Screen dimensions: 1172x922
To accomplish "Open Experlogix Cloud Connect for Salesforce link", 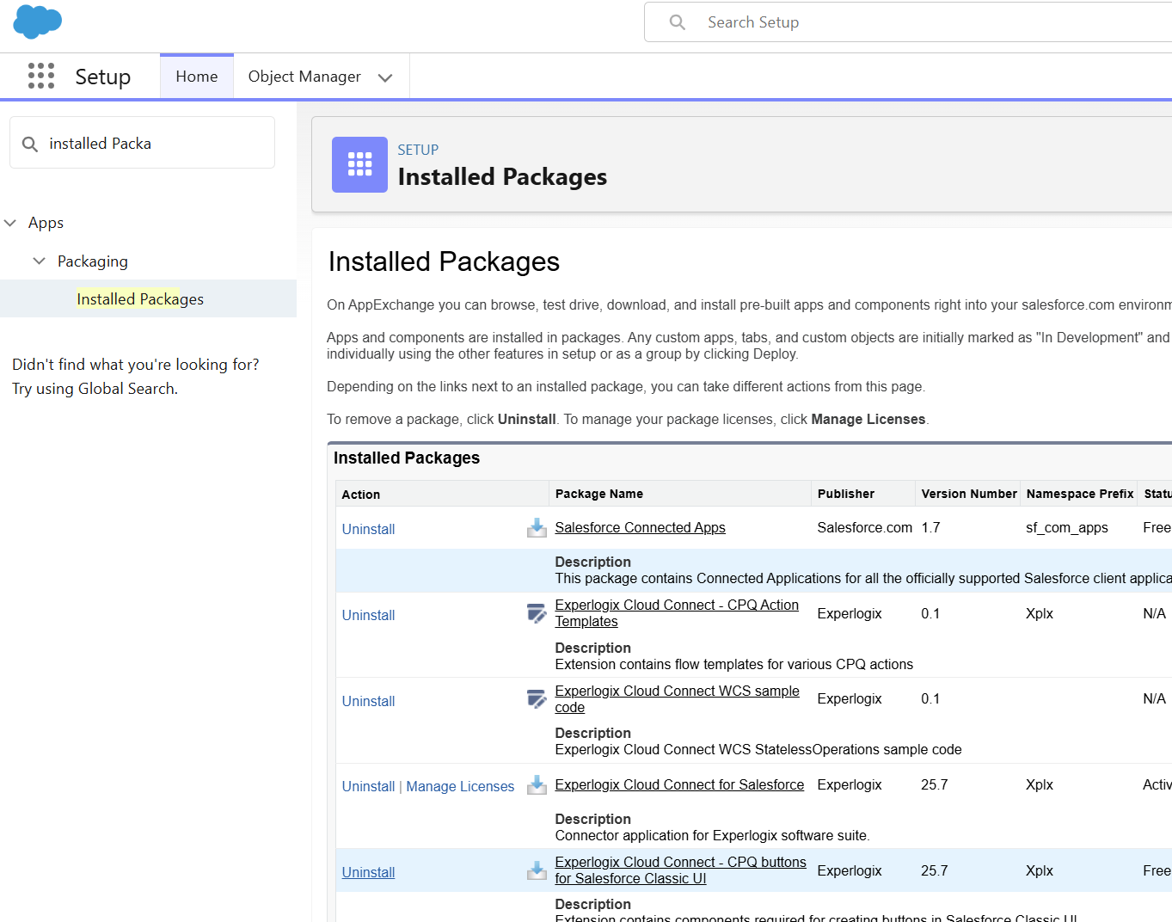I will tap(679, 784).
